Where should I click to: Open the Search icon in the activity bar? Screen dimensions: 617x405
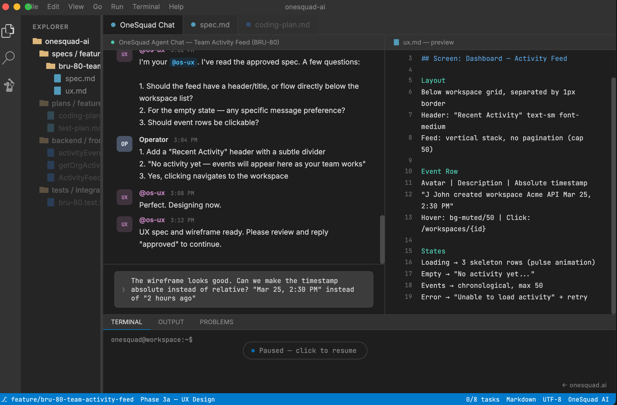[8, 58]
